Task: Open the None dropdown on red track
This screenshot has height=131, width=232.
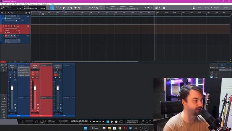Action: click(12, 32)
